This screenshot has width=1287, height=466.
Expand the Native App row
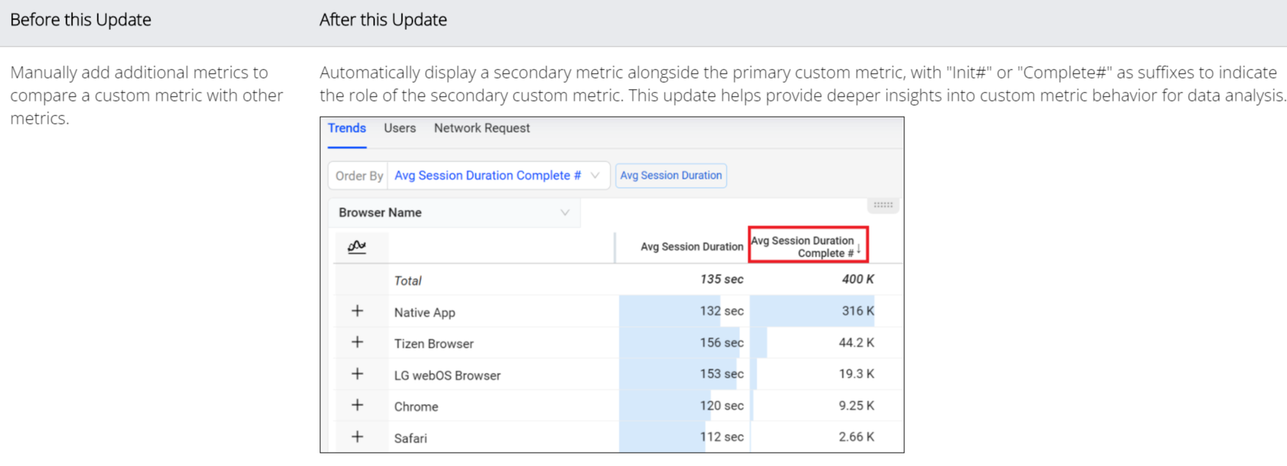click(357, 311)
